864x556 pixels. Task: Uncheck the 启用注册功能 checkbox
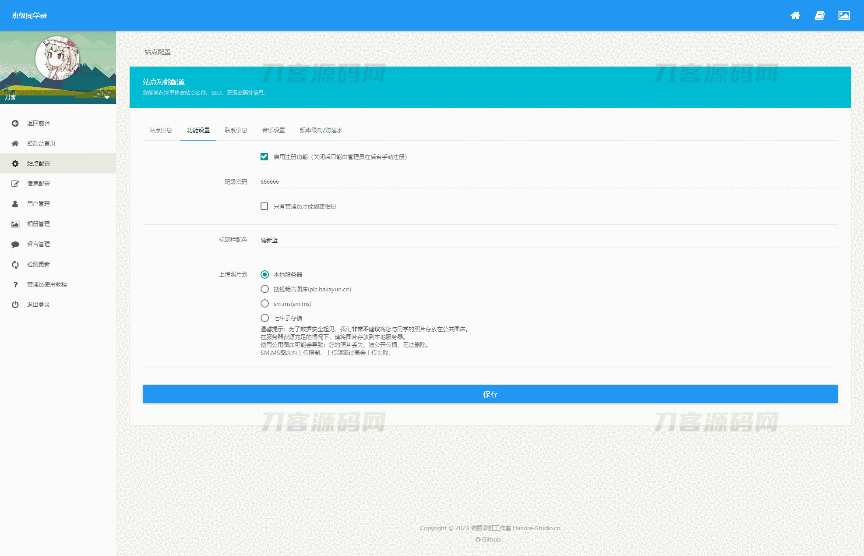264,157
